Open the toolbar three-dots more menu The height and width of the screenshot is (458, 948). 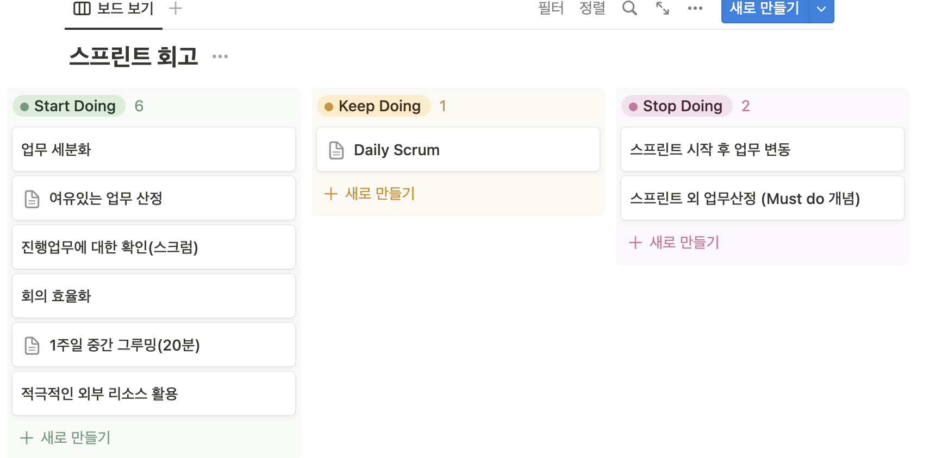[695, 8]
